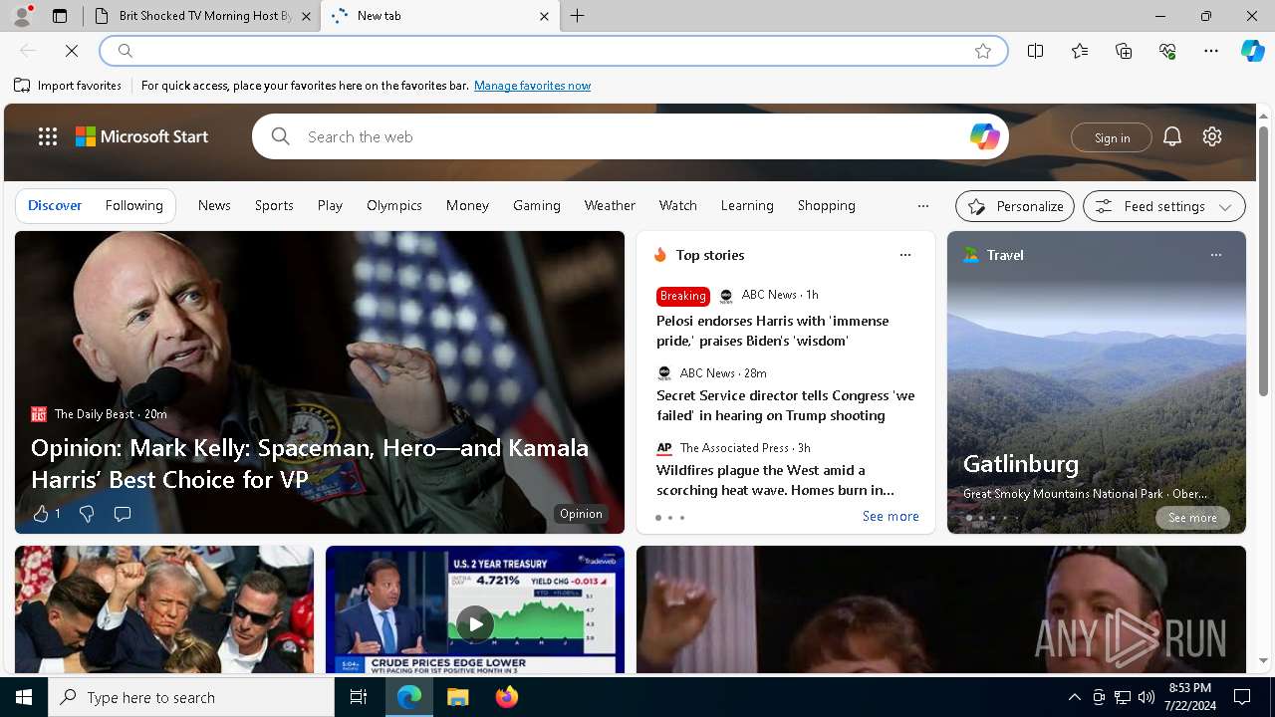The height and width of the screenshot is (717, 1275).
Task: Click the Sign in button
Action: click(x=1112, y=137)
